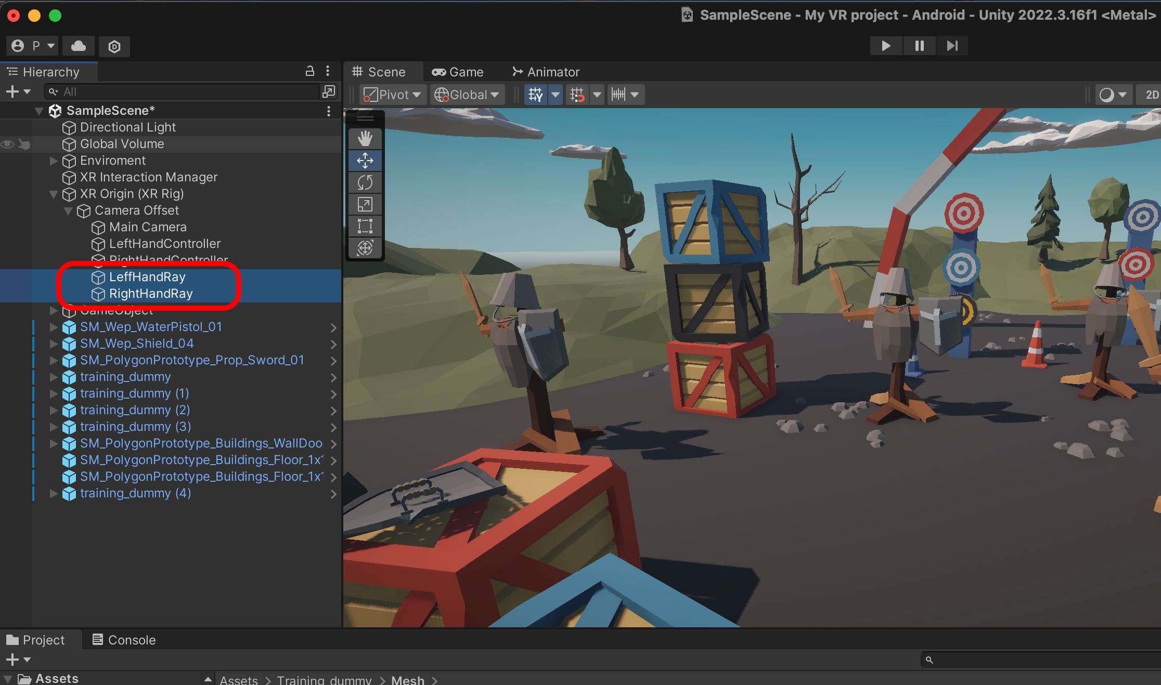Open the Global orientation dropdown
The image size is (1161, 685).
[x=467, y=95]
